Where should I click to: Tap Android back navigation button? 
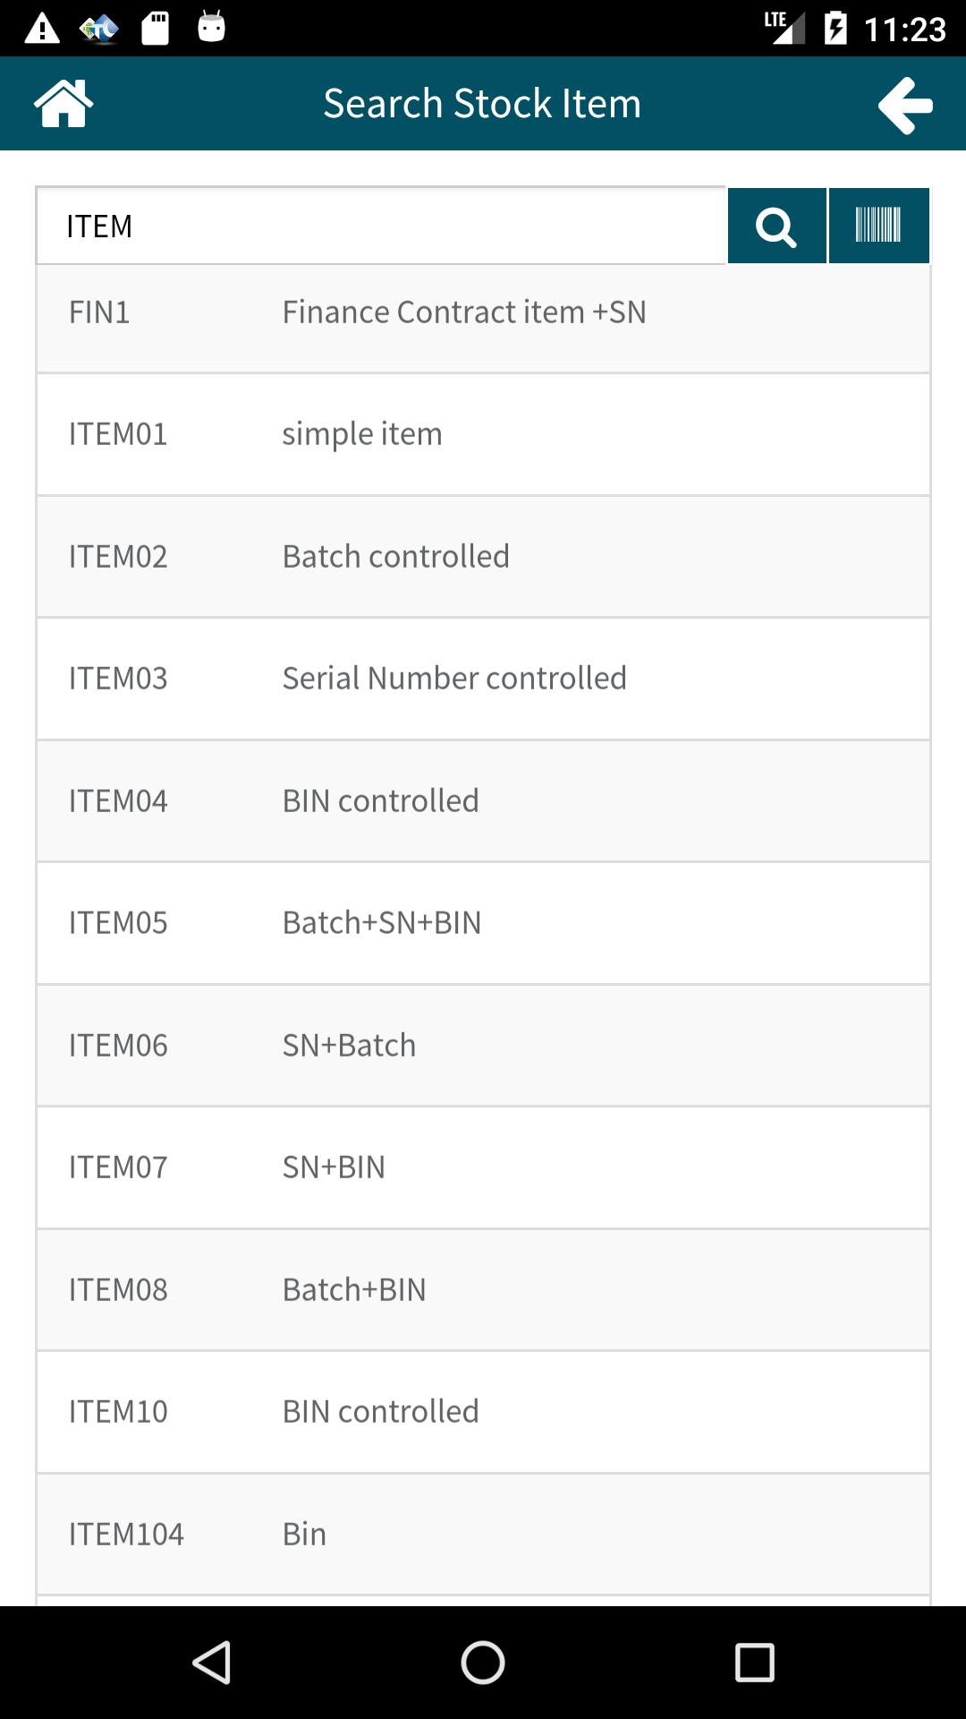pos(213,1663)
